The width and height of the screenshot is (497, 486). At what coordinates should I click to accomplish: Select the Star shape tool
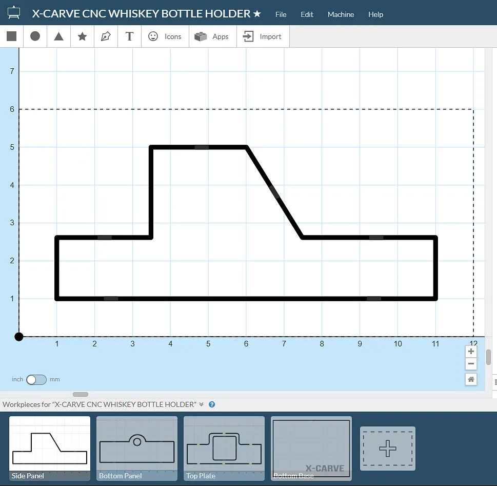pyautogui.click(x=82, y=36)
